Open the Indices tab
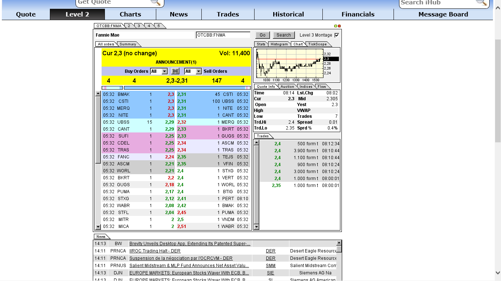The height and width of the screenshot is (281, 501). pos(306,86)
